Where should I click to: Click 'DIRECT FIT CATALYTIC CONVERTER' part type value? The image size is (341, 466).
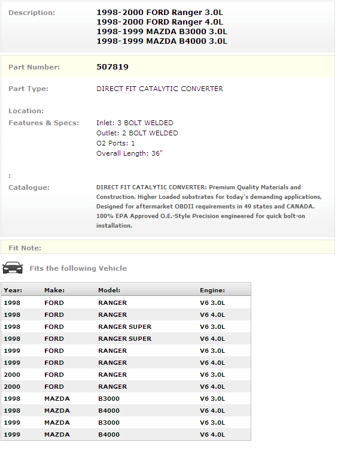(x=160, y=89)
